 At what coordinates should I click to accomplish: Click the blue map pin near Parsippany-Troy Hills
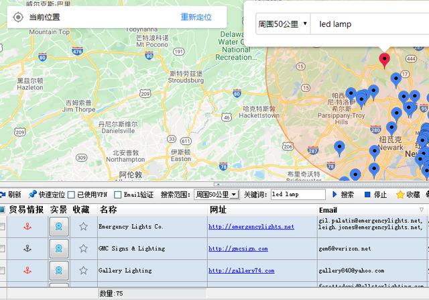pos(351,95)
